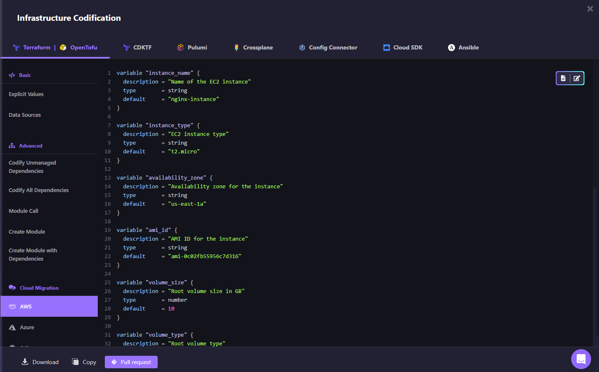Click the Pulumi logo icon
Viewport: 599px width, 372px height.
click(181, 47)
